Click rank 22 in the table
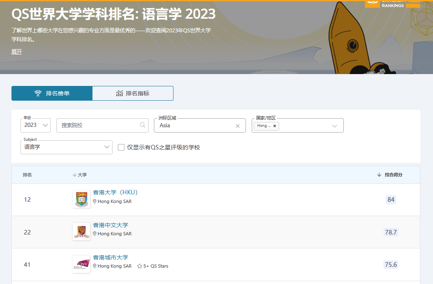The image size is (433, 284). [27, 232]
